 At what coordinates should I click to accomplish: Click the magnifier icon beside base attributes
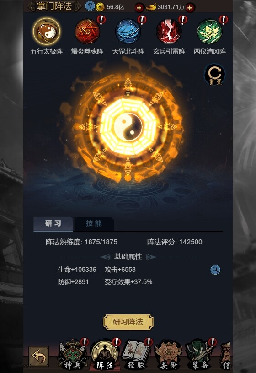pos(215,270)
